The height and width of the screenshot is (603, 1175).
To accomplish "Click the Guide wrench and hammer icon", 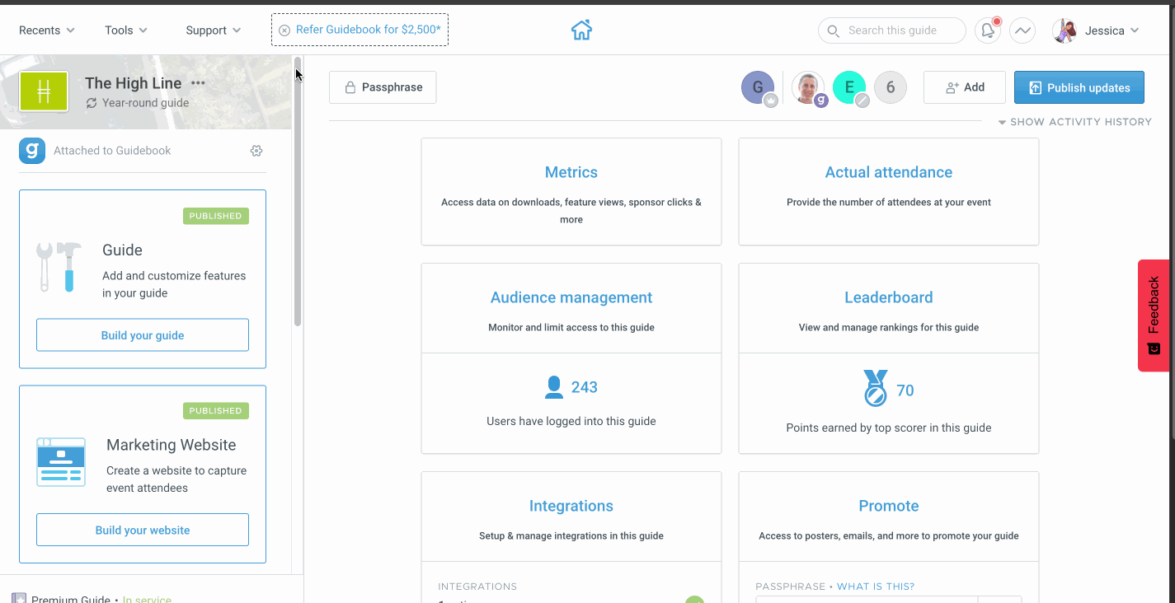I will click(59, 266).
